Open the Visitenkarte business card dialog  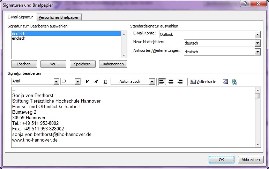coord(203,82)
